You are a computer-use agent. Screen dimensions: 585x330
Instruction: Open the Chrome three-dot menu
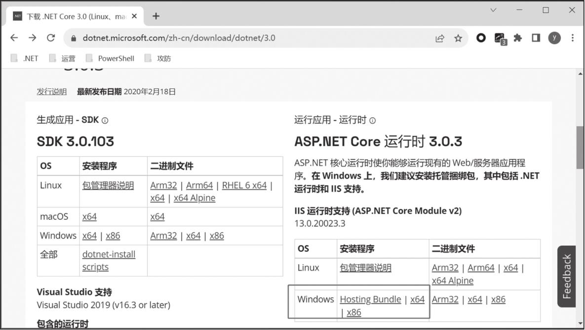[x=573, y=37]
